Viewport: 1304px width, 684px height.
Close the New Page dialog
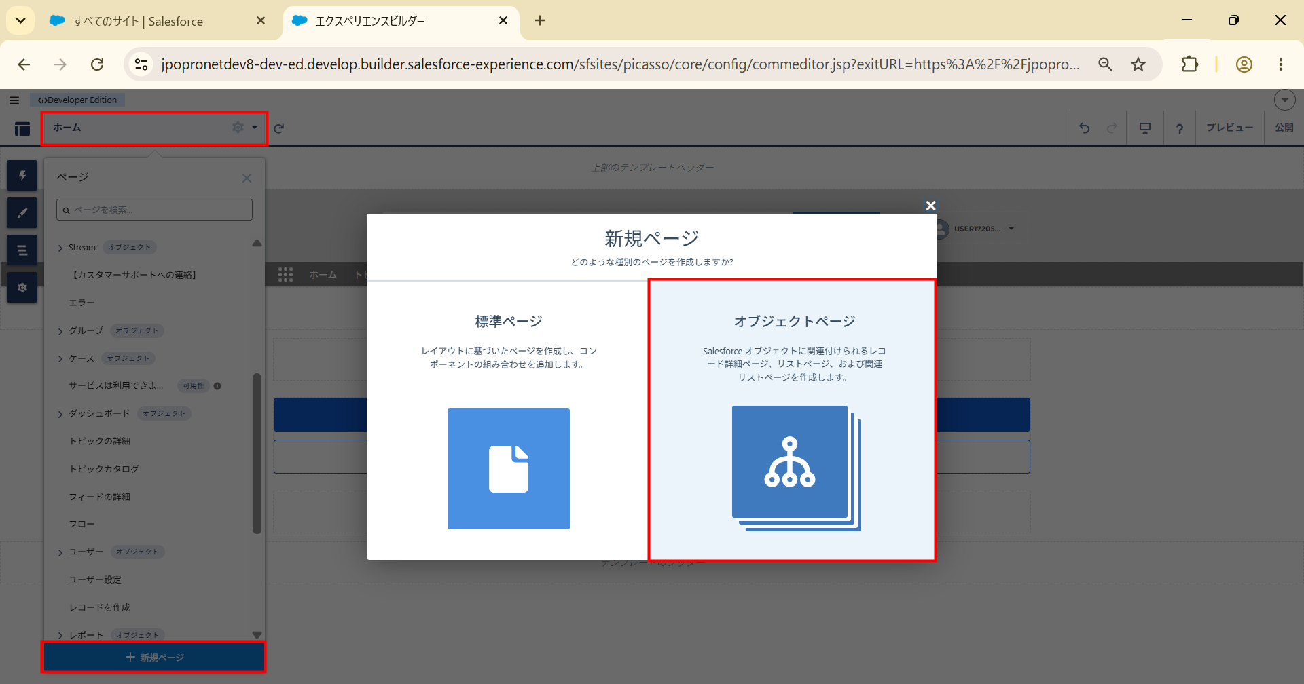(930, 206)
